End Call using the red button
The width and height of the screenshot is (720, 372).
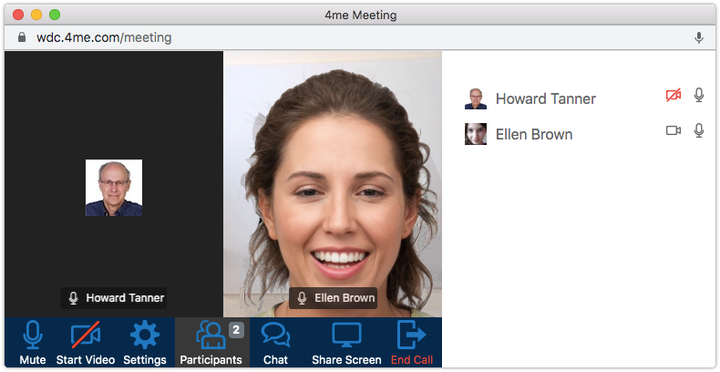(x=412, y=343)
